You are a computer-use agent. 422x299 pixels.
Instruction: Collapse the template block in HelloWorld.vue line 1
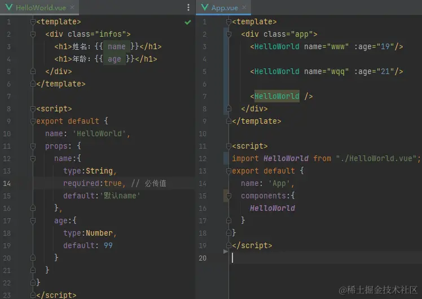[33, 22]
